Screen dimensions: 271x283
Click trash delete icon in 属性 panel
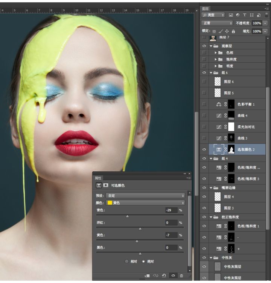(x=181, y=275)
